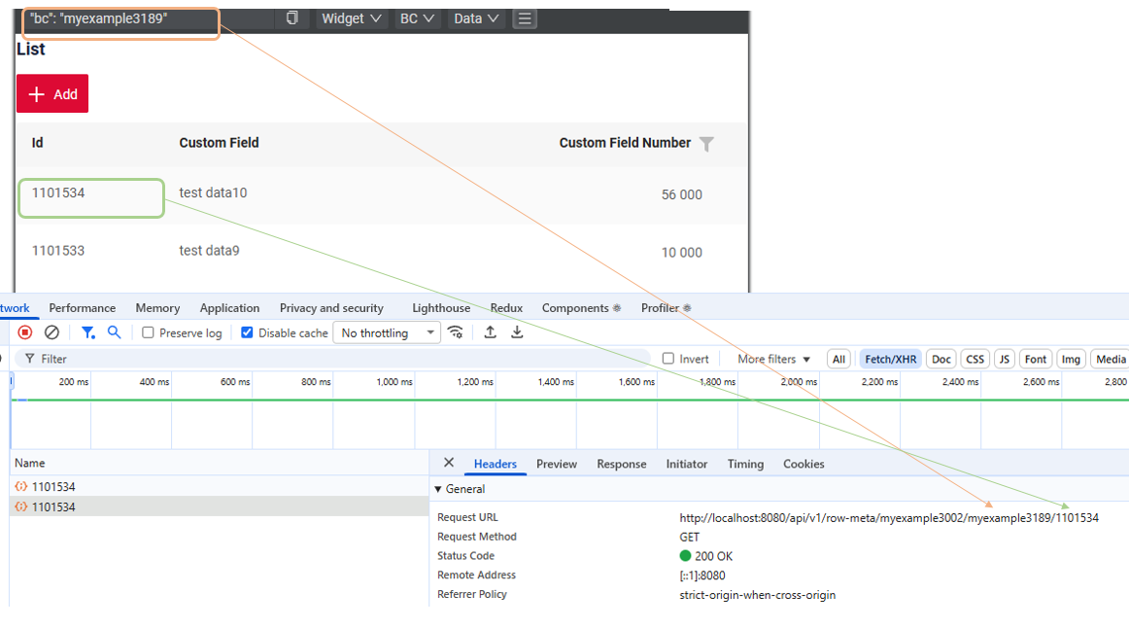Open the hamburger menu in top toolbar

click(524, 18)
